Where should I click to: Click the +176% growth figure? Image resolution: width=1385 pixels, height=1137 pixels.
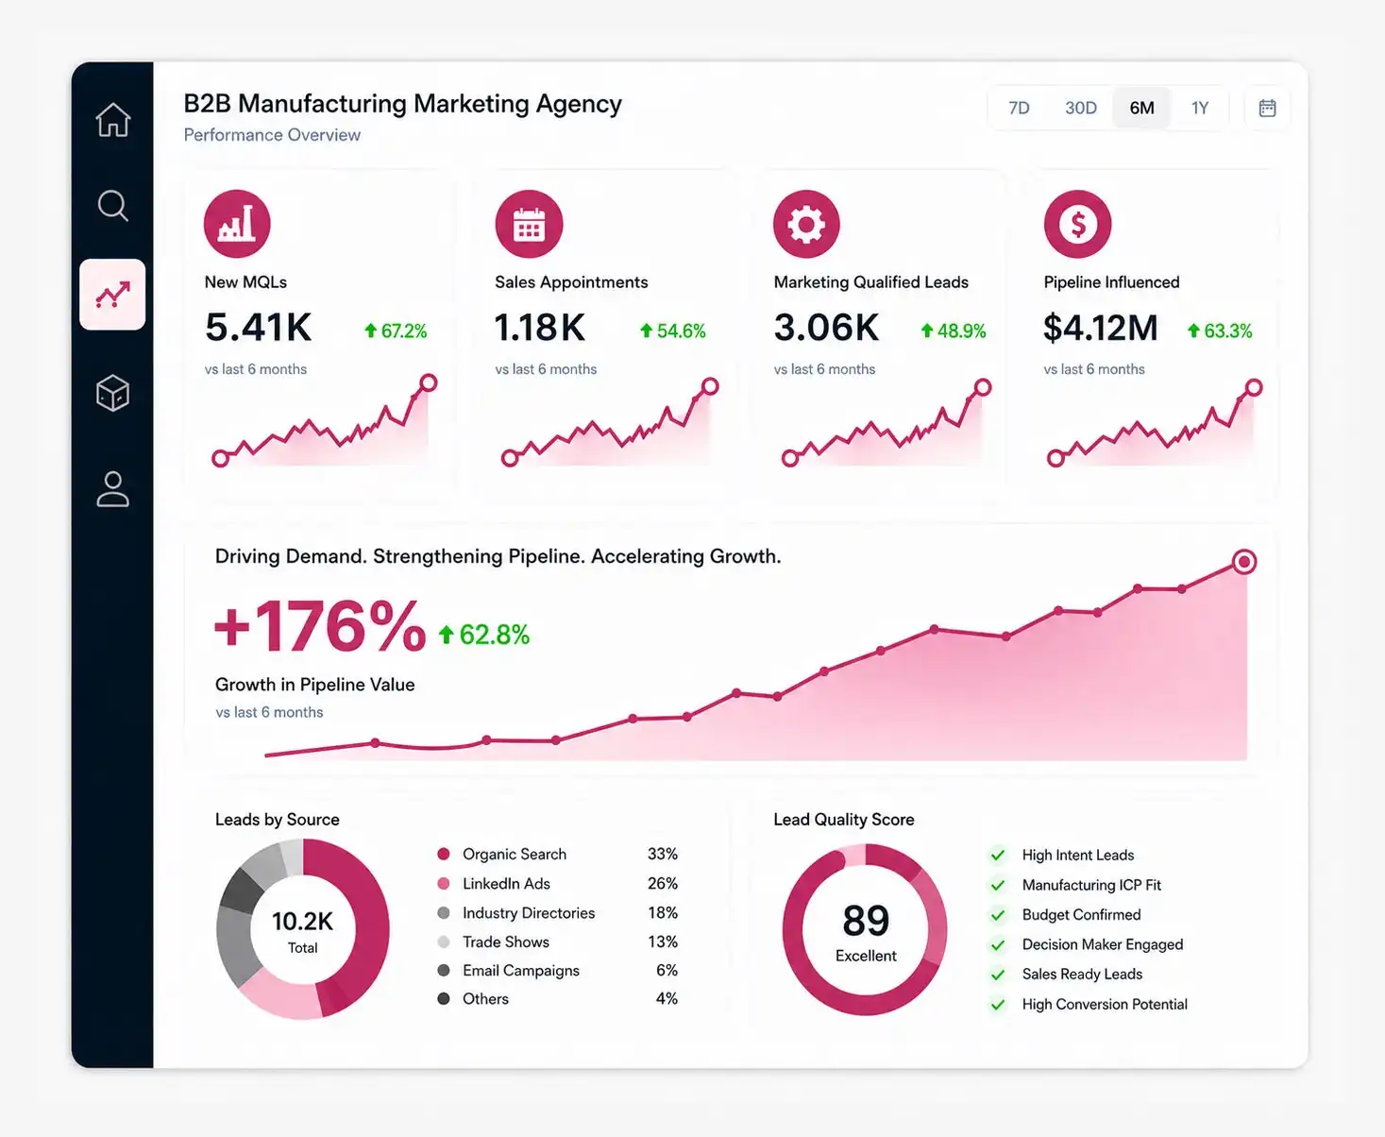tap(320, 627)
